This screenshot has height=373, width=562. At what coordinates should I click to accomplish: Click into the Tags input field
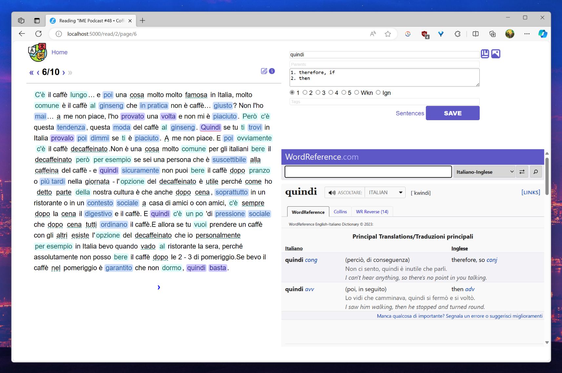tap(384, 102)
